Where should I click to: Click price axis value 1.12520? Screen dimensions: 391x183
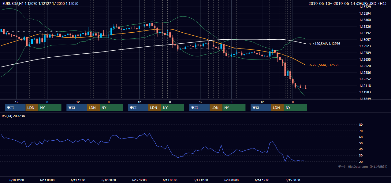(x=365, y=66)
